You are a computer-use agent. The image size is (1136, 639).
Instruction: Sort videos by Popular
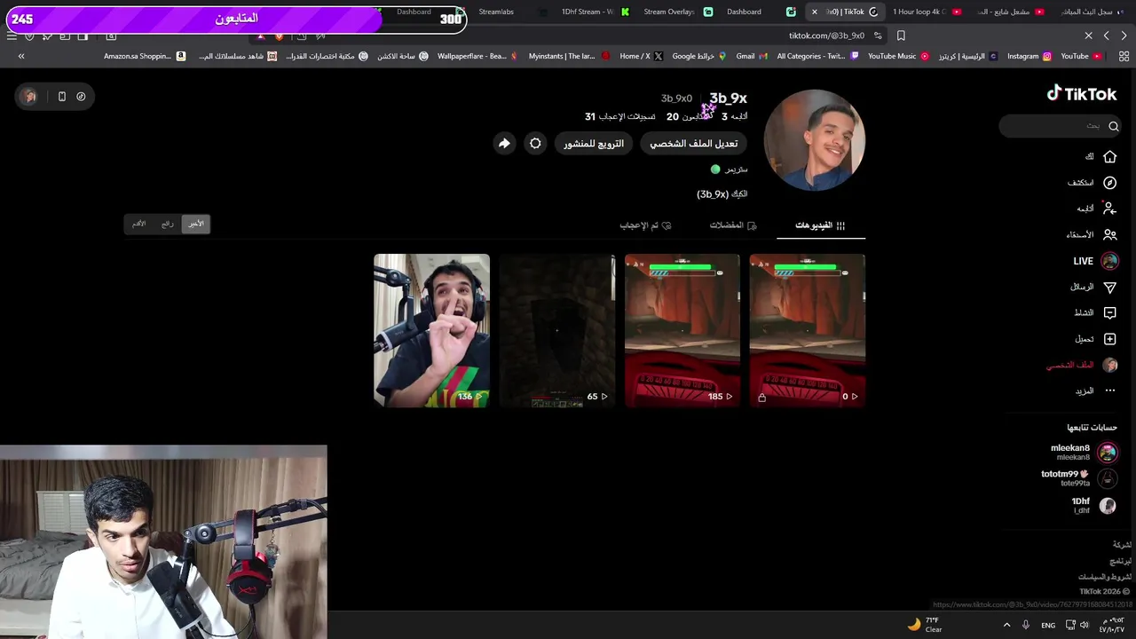click(167, 224)
